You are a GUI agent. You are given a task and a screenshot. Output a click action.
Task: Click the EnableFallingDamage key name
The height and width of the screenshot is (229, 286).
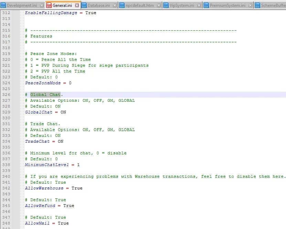[51, 13]
